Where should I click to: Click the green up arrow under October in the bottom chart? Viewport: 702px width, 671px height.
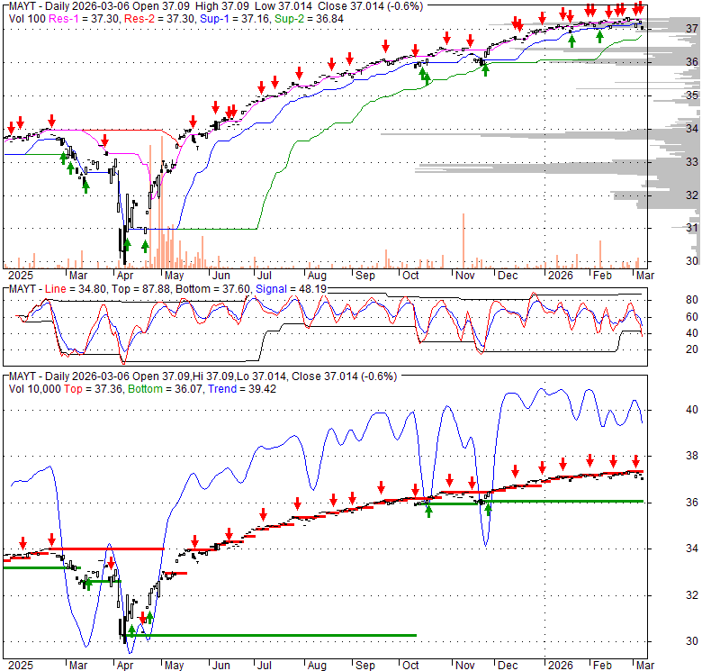tap(428, 510)
